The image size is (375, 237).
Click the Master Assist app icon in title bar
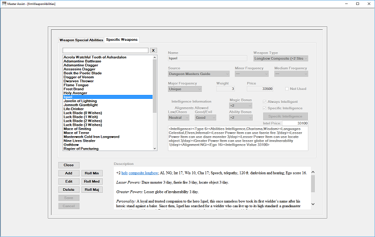(x=4, y=4)
